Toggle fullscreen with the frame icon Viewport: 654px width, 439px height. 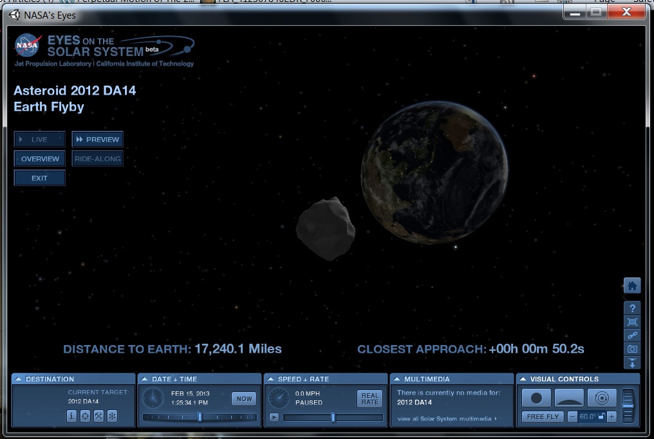[x=632, y=321]
